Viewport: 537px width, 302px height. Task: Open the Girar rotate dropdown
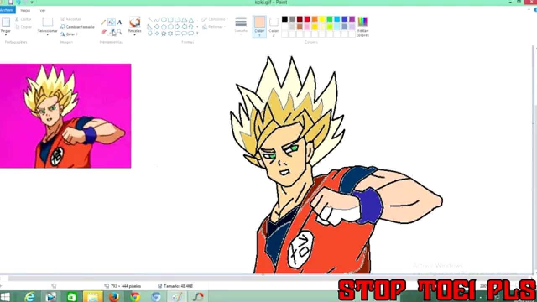click(69, 34)
